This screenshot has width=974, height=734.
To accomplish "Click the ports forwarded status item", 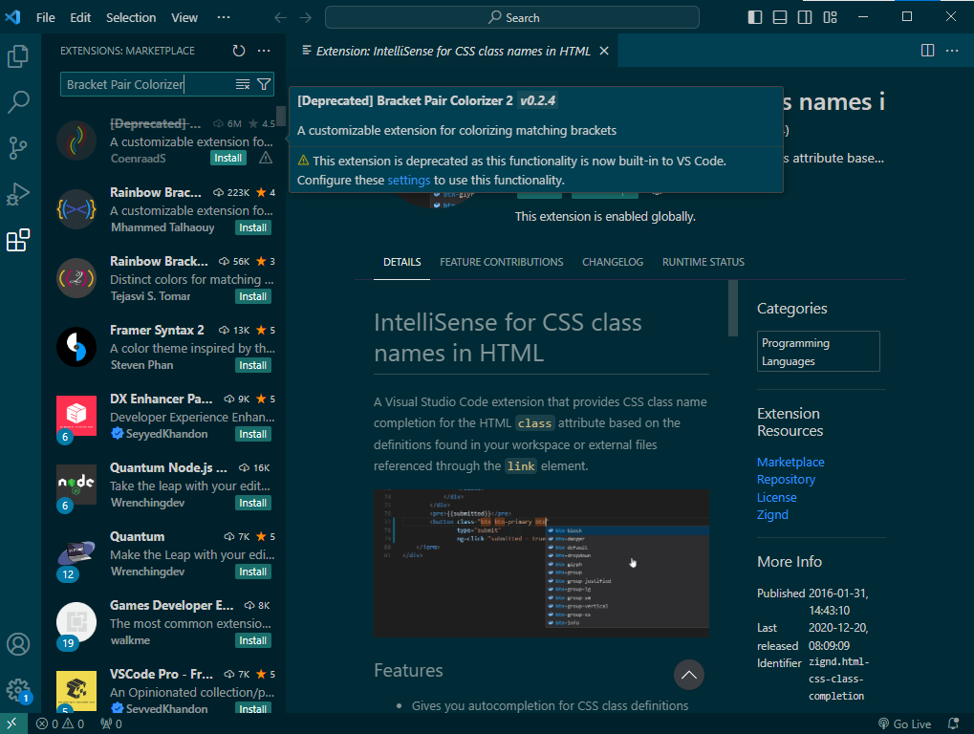I will click(111, 724).
